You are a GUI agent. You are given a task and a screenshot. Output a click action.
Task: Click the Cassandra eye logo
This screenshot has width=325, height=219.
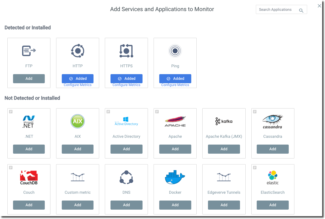272,121
